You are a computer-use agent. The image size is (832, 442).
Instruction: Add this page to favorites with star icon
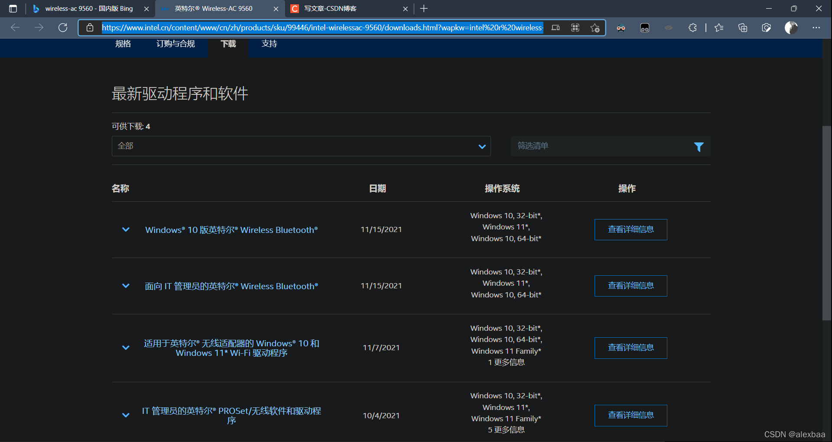click(x=595, y=28)
